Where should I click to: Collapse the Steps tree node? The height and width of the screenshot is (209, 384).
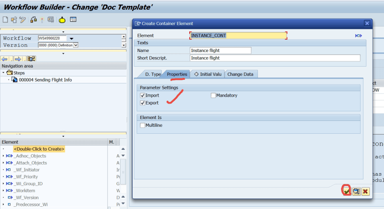4,73
